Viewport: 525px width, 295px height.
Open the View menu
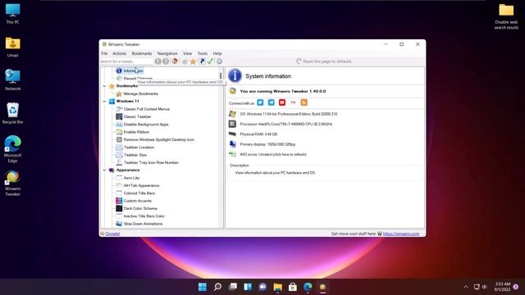[x=188, y=53]
